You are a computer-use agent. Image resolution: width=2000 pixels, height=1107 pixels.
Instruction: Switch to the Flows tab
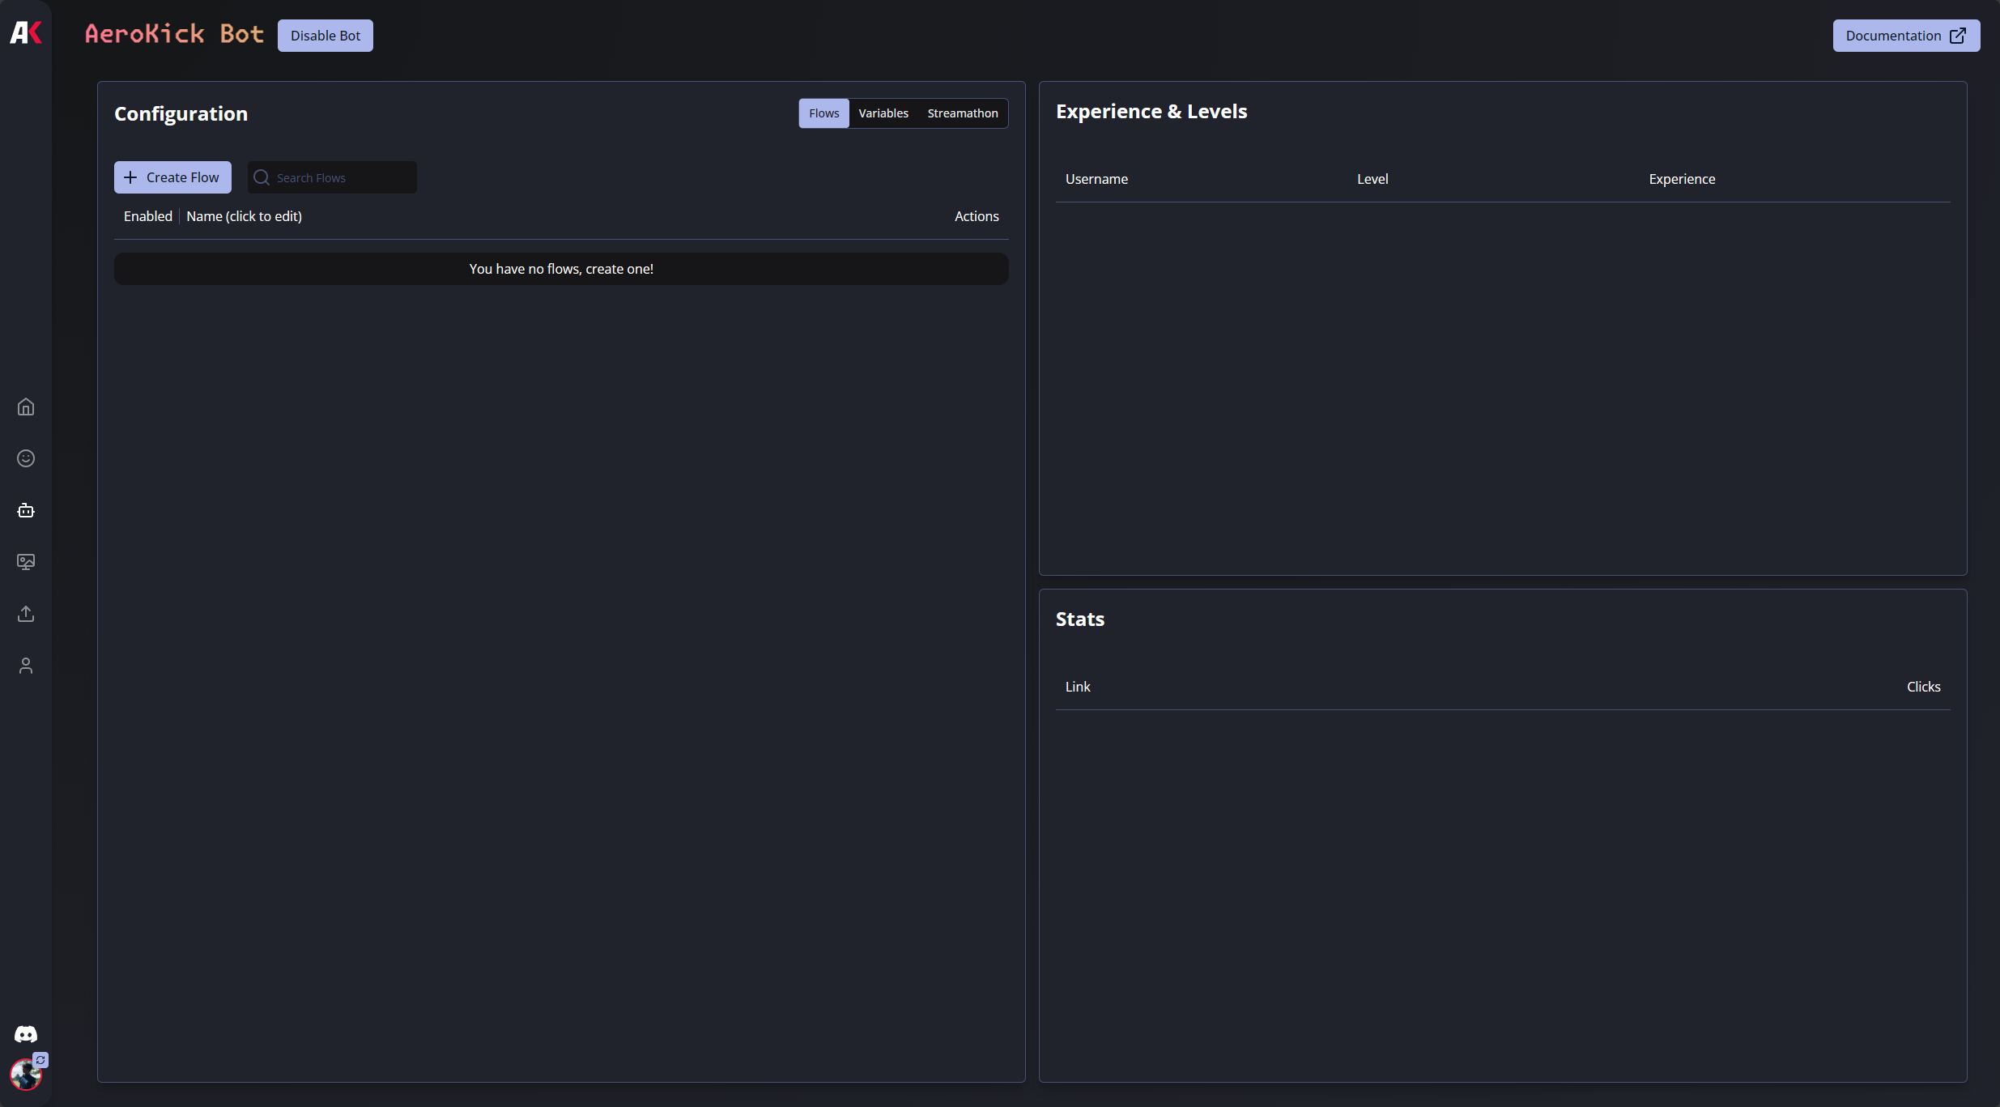pos(823,113)
